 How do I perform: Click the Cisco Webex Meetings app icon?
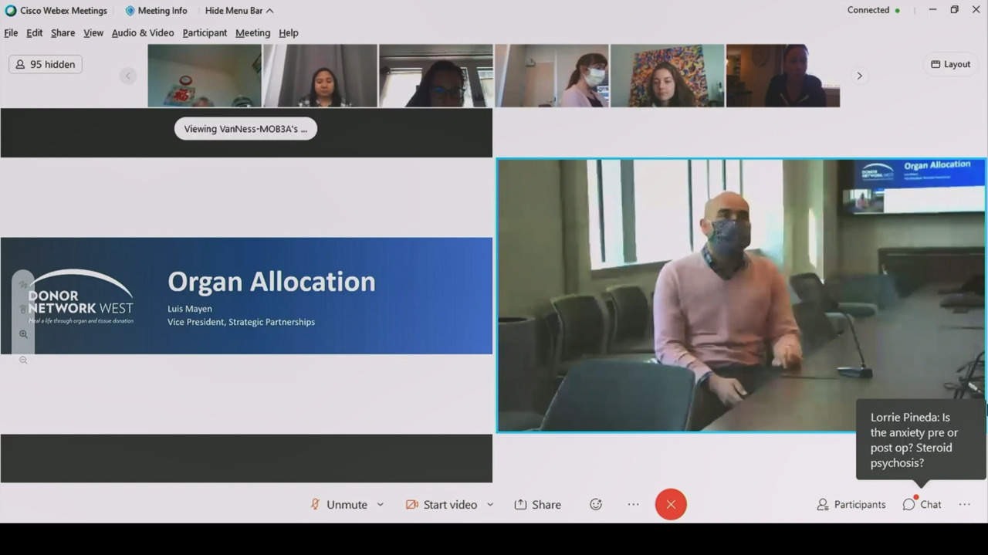coord(11,11)
